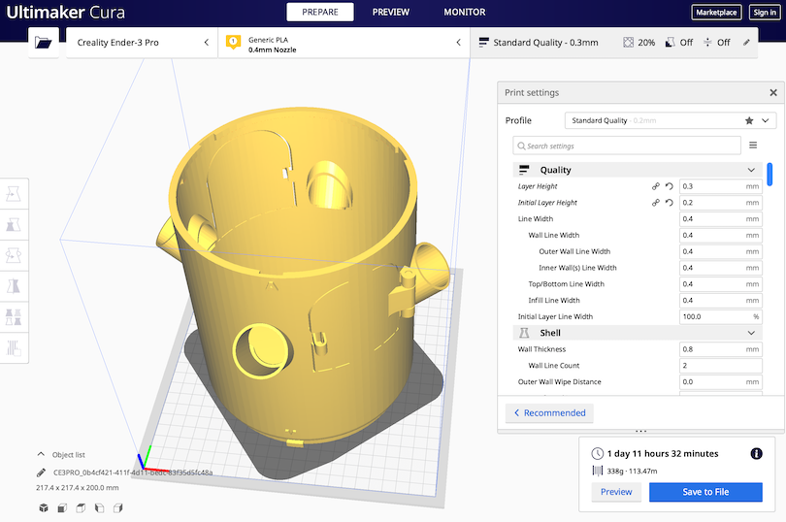Click the Recommended button
Image resolution: width=786 pixels, height=522 pixels.
(549, 413)
